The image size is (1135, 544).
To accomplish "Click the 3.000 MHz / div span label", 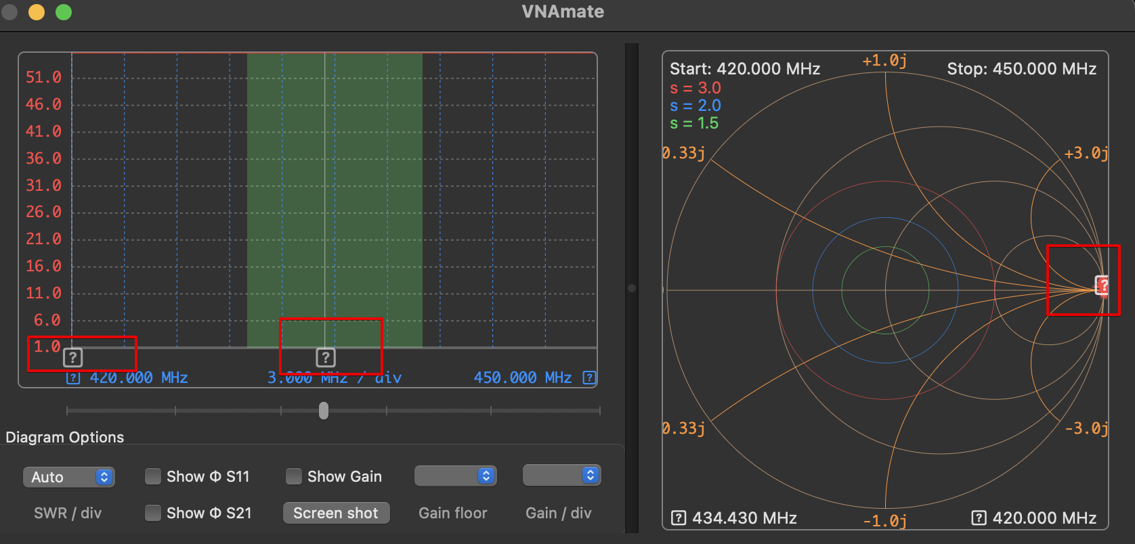I will tap(334, 378).
